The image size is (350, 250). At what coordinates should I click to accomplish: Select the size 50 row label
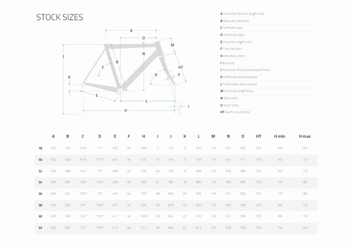pyautogui.click(x=40, y=160)
